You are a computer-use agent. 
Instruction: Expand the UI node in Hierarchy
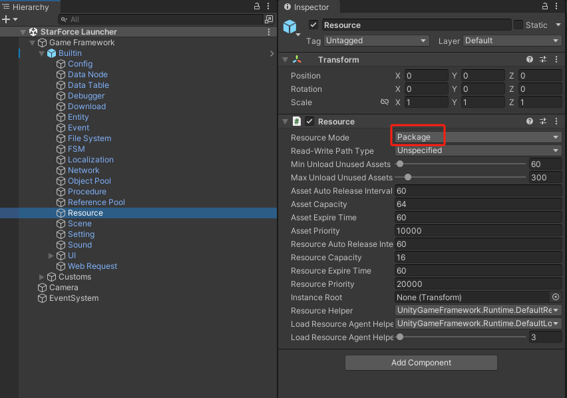coord(51,255)
